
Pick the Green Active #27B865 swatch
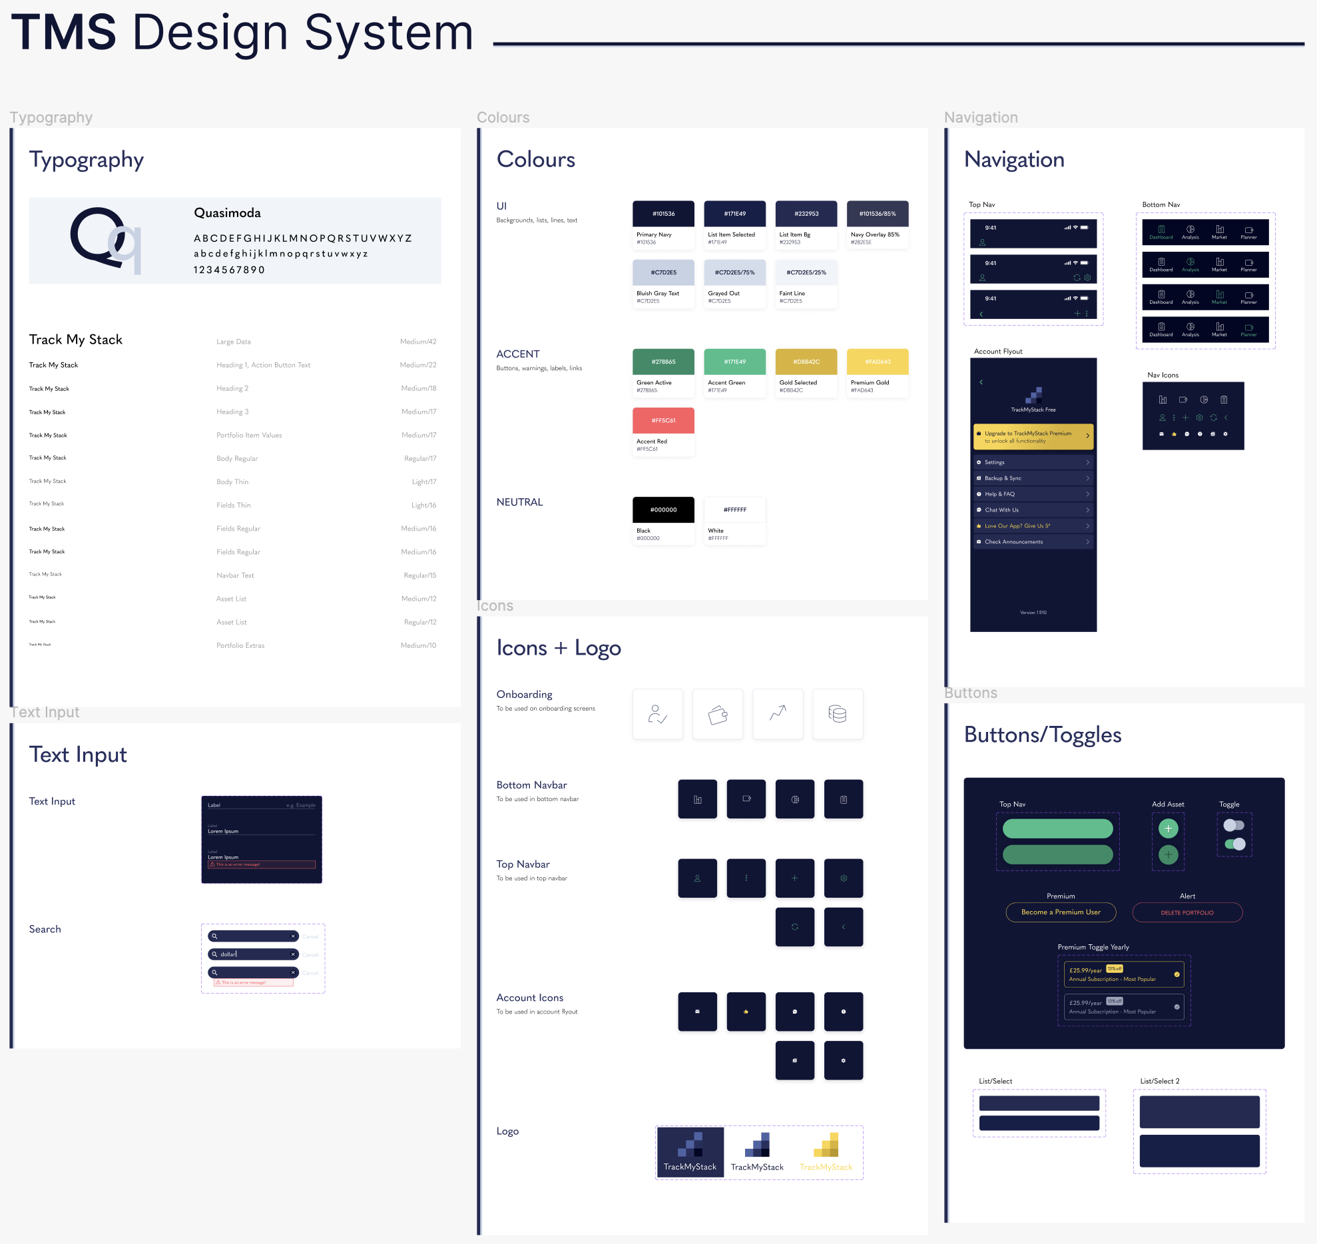point(663,373)
